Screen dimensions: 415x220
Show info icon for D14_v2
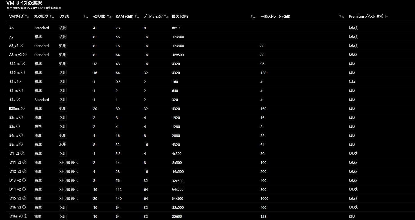[x=24, y=189]
